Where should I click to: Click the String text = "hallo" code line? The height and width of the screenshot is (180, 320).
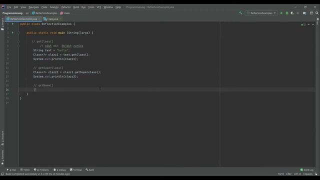tap(51, 50)
